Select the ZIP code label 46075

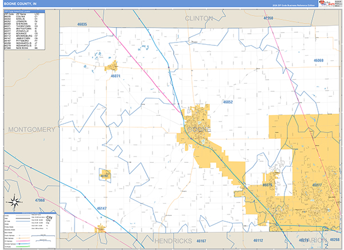(x=267, y=185)
